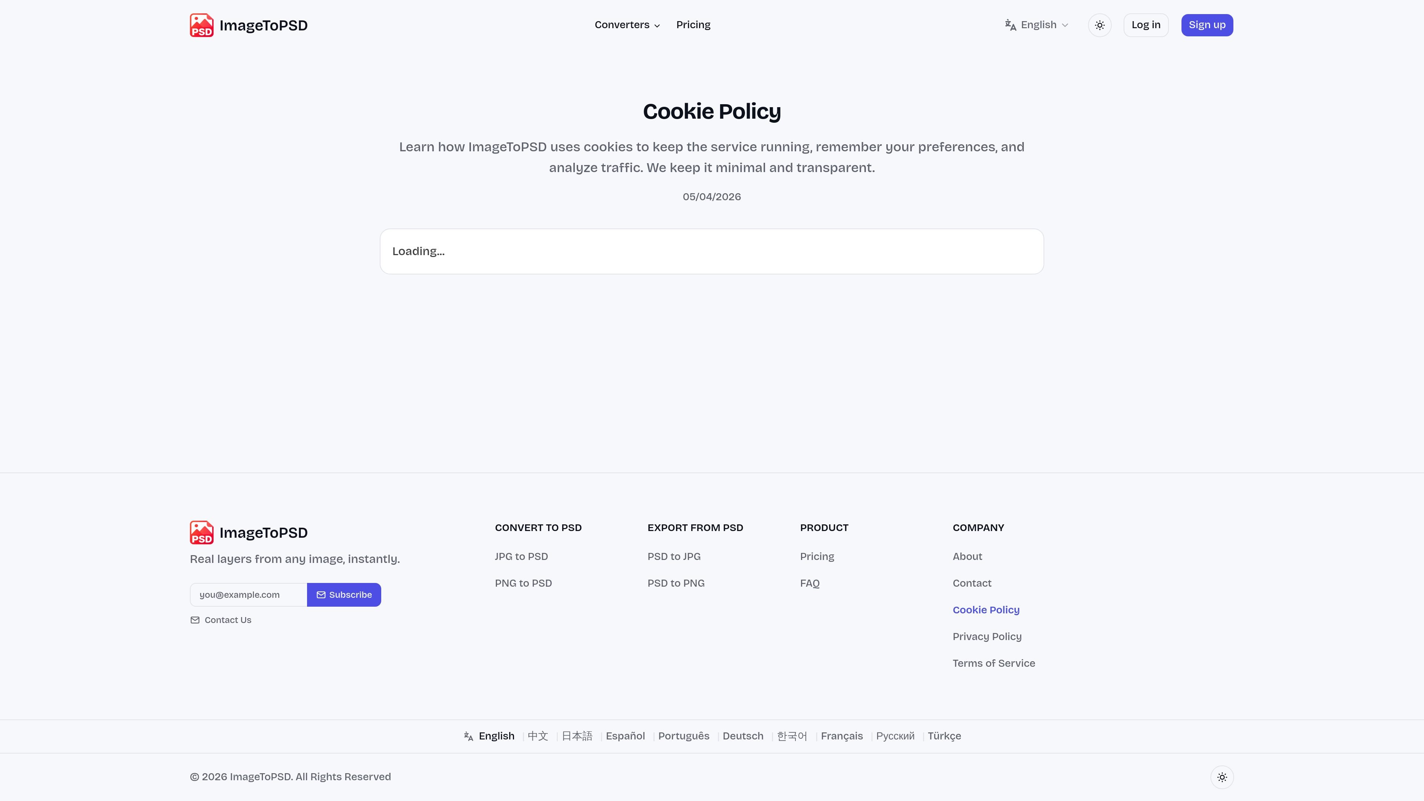Click the tagline Real layers from any image

[295, 559]
